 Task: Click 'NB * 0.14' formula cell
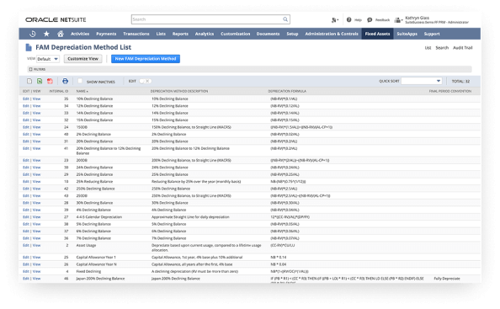tap(279, 258)
